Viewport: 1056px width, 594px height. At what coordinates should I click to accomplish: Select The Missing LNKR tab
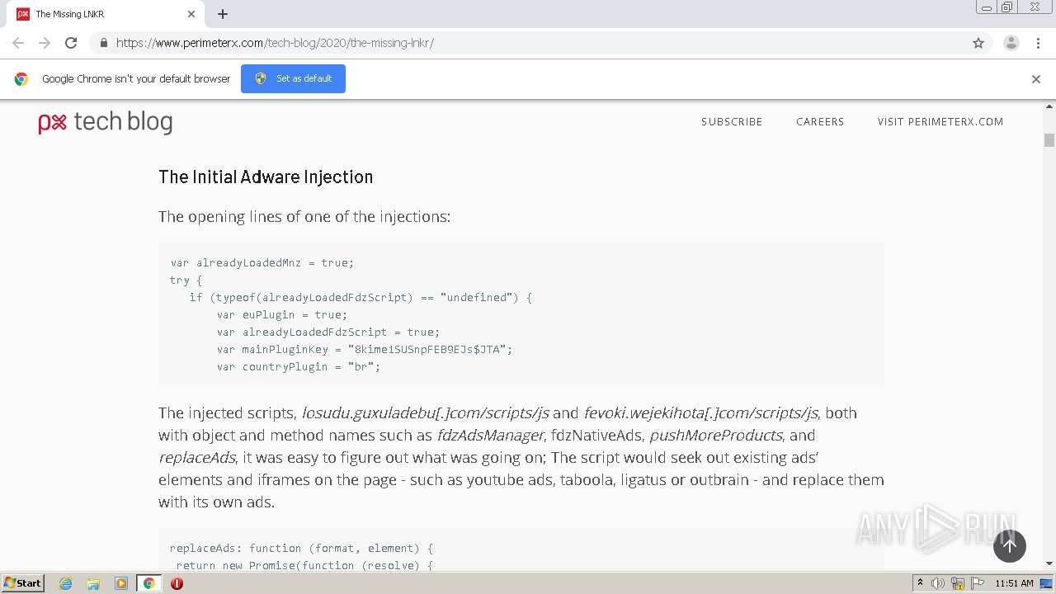[x=99, y=14]
